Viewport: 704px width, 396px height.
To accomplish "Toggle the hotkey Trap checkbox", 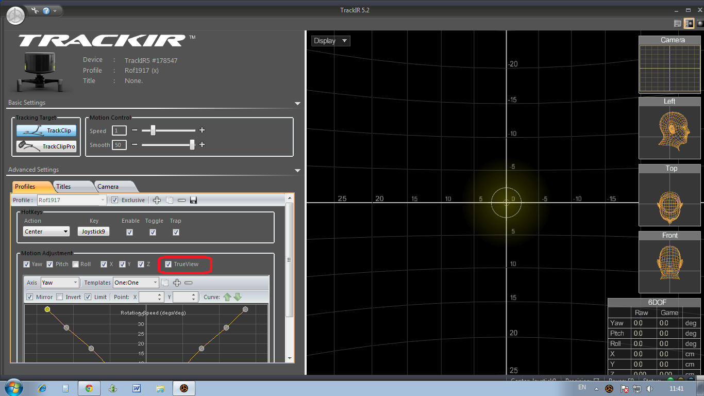I will 176,232.
